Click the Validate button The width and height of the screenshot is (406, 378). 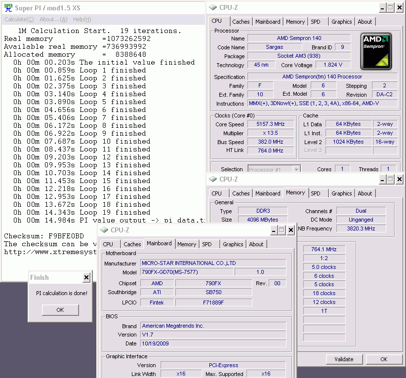344,359
